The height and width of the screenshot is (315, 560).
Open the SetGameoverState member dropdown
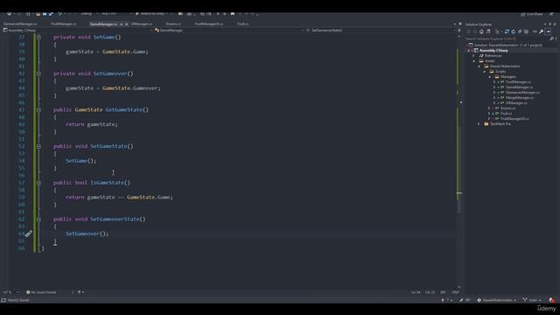coord(381,31)
